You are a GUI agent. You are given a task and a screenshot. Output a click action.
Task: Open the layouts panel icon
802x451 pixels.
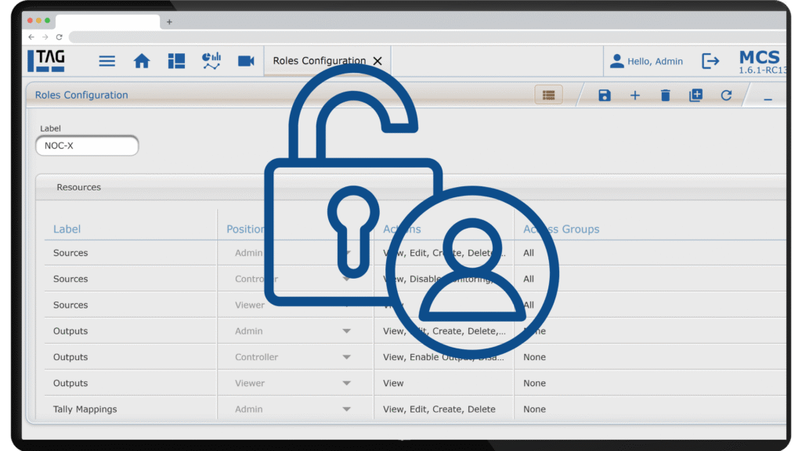(x=176, y=60)
